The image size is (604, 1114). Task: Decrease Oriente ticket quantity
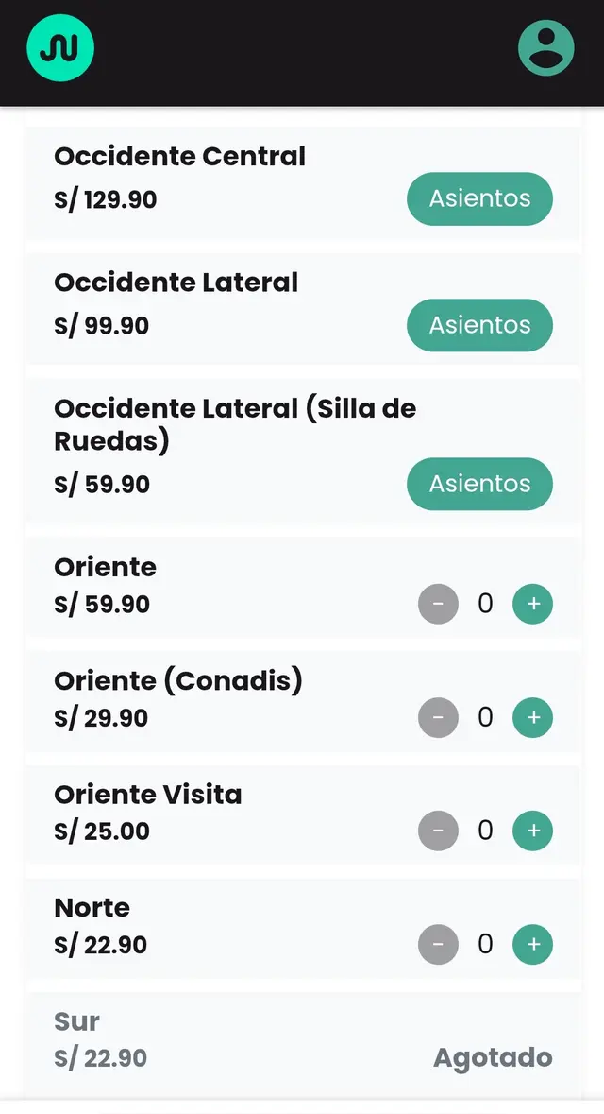[438, 604]
